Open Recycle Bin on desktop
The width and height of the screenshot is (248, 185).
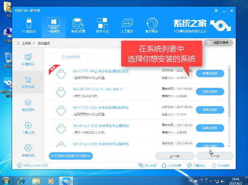coord(8,60)
